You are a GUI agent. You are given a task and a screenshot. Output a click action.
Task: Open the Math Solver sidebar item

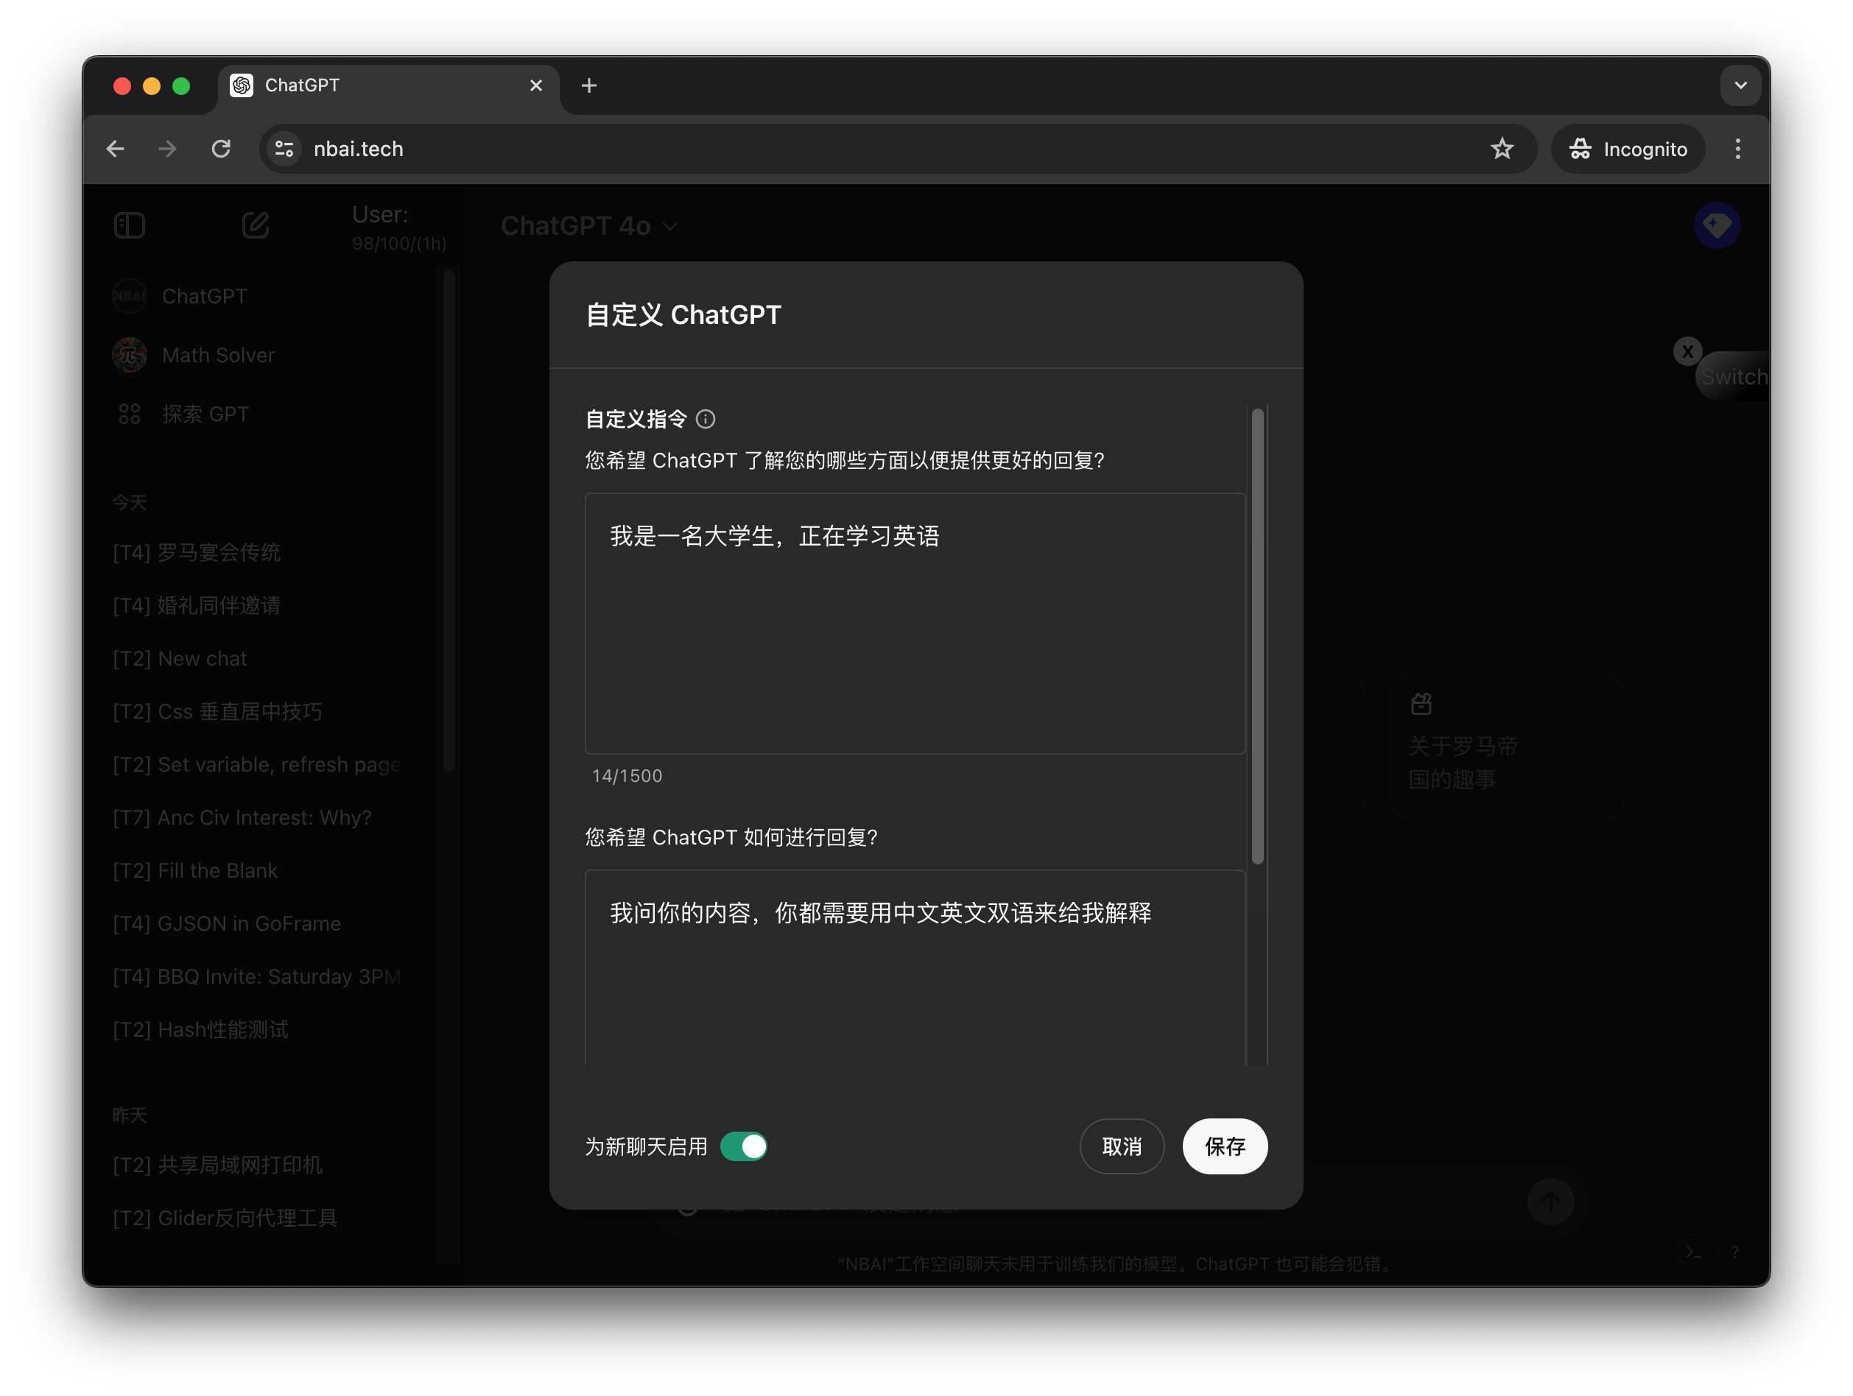[x=218, y=355]
